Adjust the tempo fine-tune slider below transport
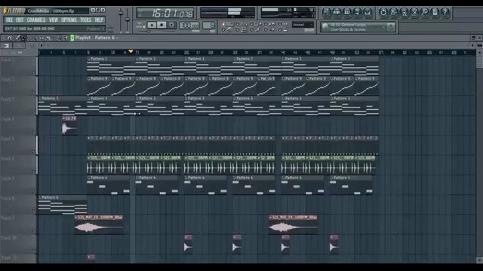483x271 pixels. (148, 32)
